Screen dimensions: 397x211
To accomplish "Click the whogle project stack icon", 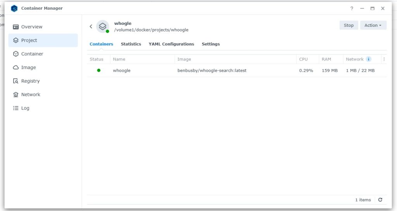I will [x=102, y=26].
